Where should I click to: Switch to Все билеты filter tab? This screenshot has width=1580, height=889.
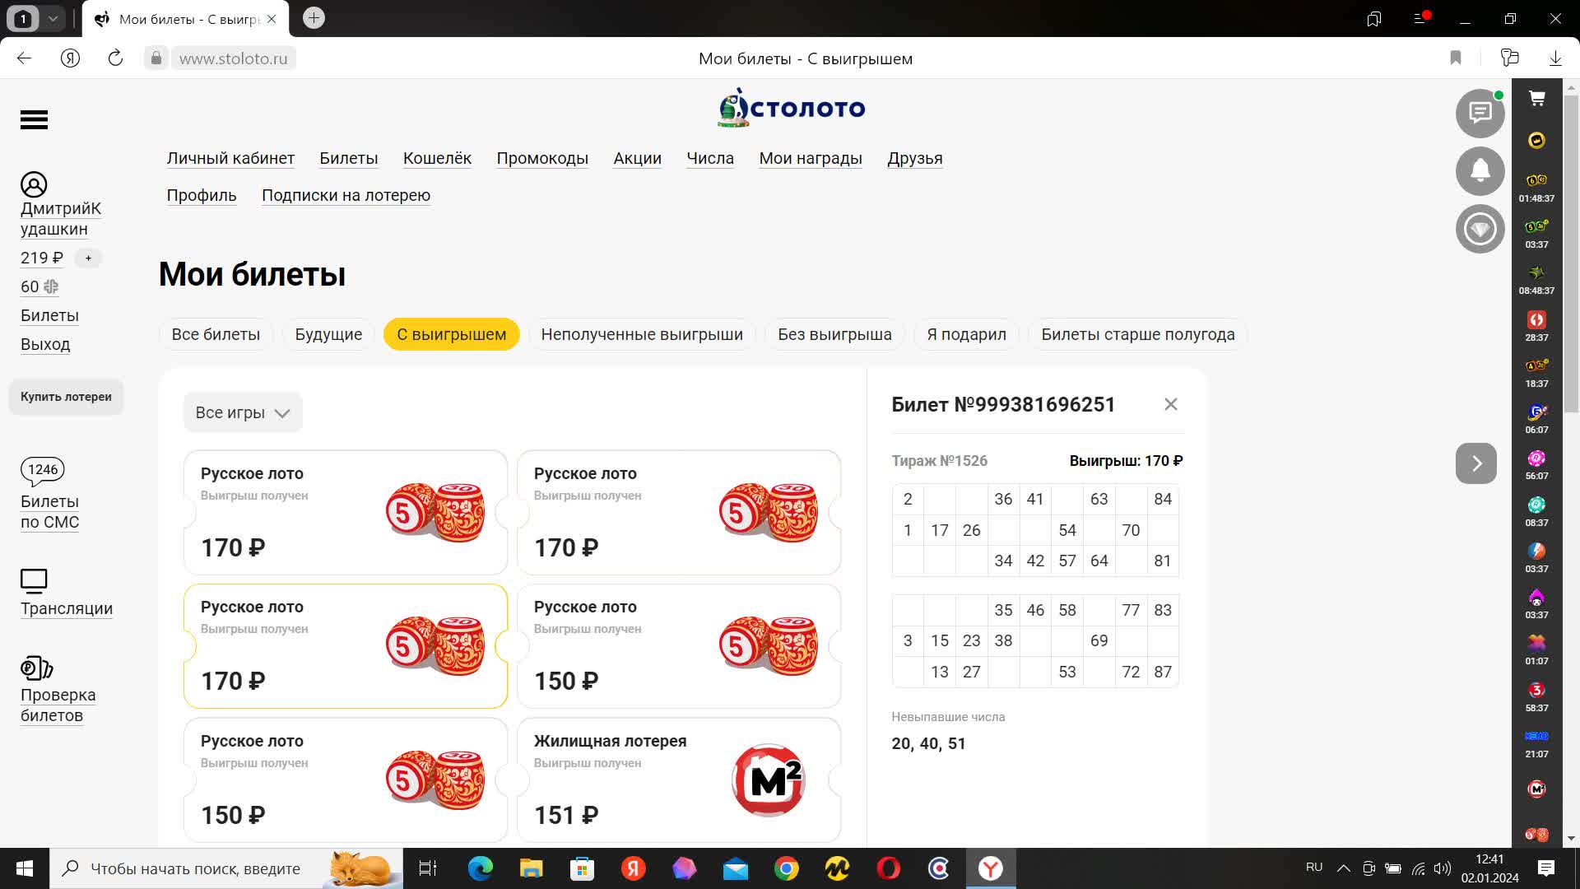[216, 334]
